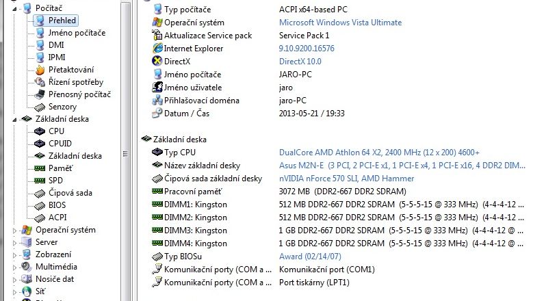The width and height of the screenshot is (546, 301).
Task: Click the Typ BIOSu chip icon
Action: 157,257
